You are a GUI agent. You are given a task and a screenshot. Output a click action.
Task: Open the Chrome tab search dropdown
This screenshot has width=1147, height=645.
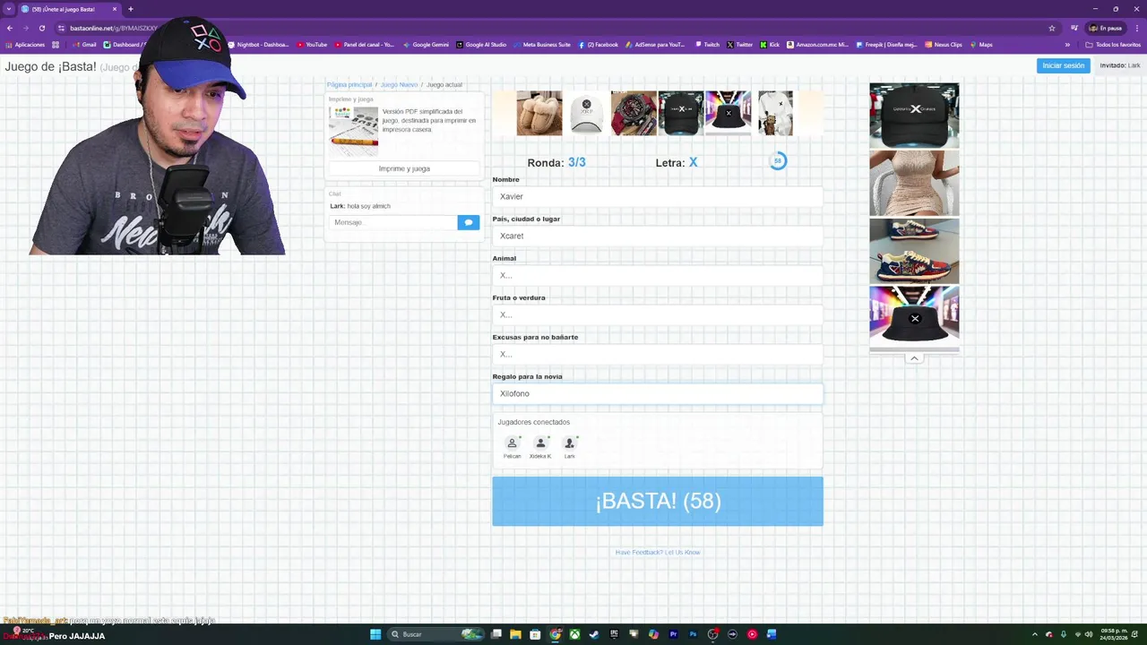pyautogui.click(x=10, y=9)
